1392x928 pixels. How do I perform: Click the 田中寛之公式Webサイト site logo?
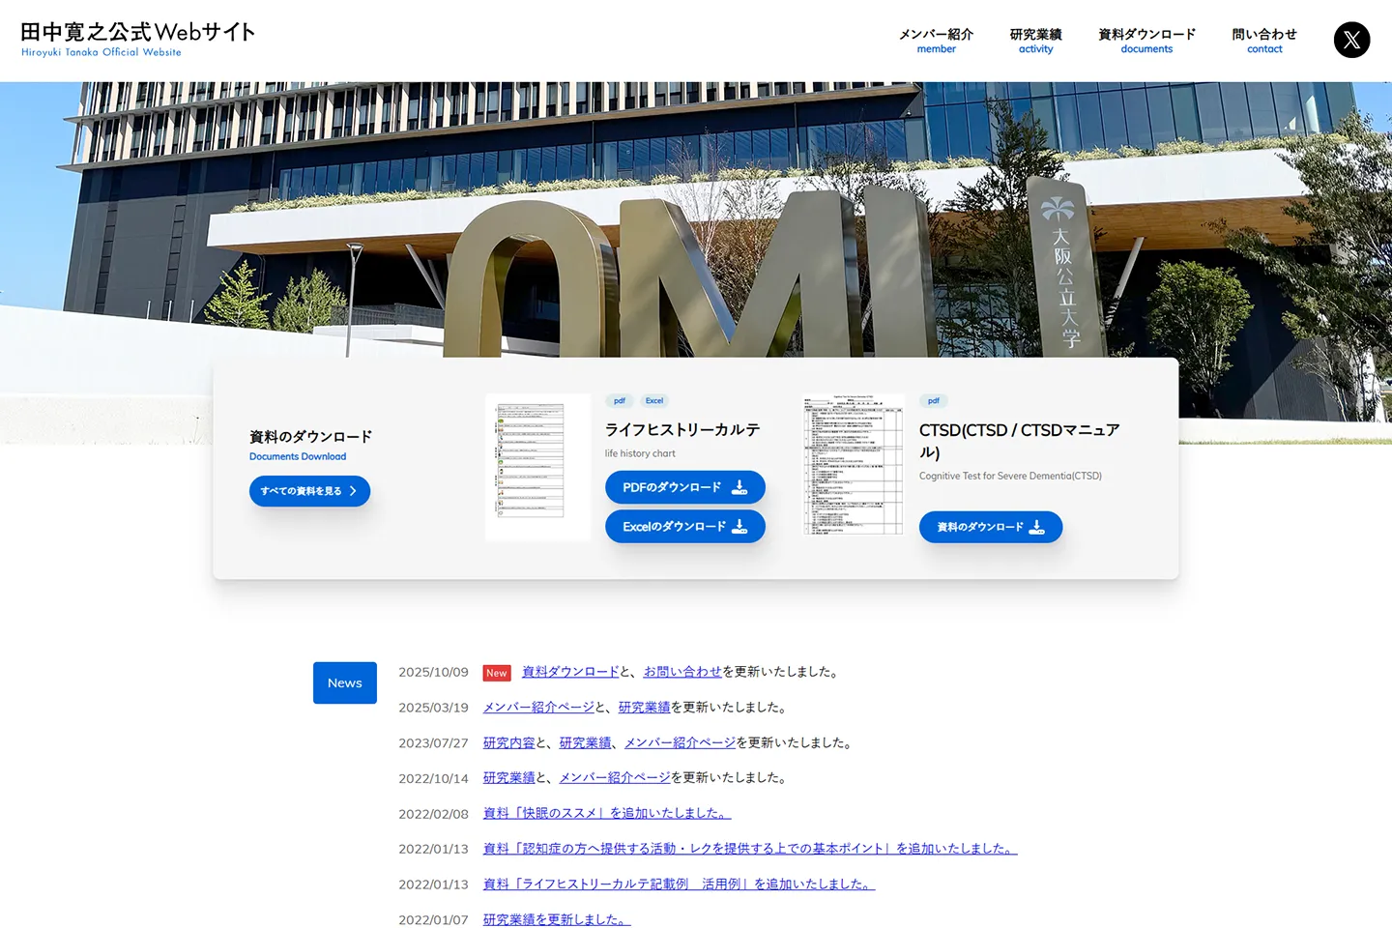pyautogui.click(x=138, y=39)
